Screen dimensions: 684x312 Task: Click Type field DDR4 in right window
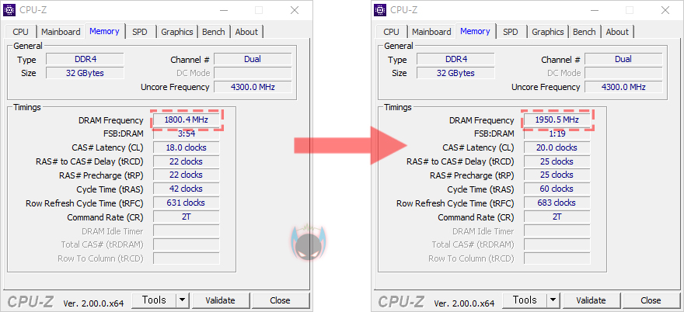[x=455, y=59]
